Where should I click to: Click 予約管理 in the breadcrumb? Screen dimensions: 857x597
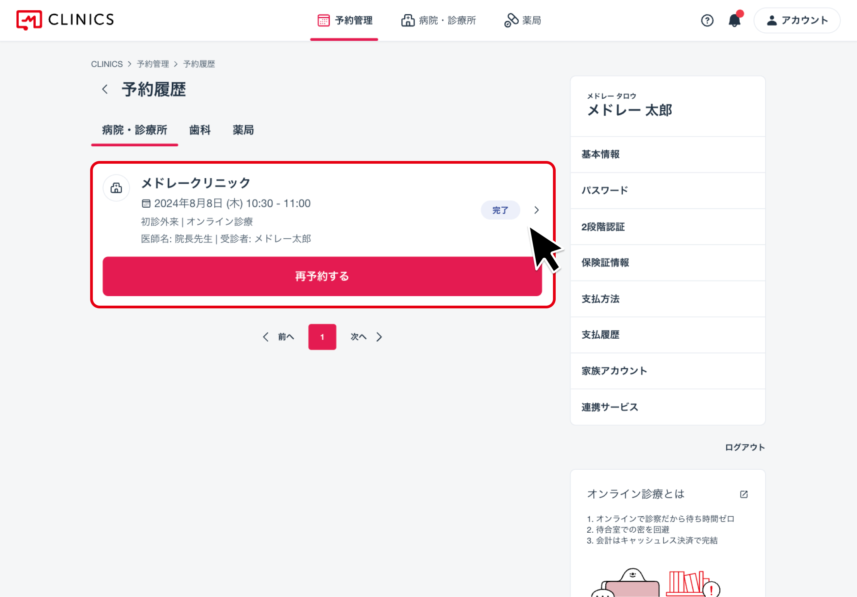pos(153,64)
